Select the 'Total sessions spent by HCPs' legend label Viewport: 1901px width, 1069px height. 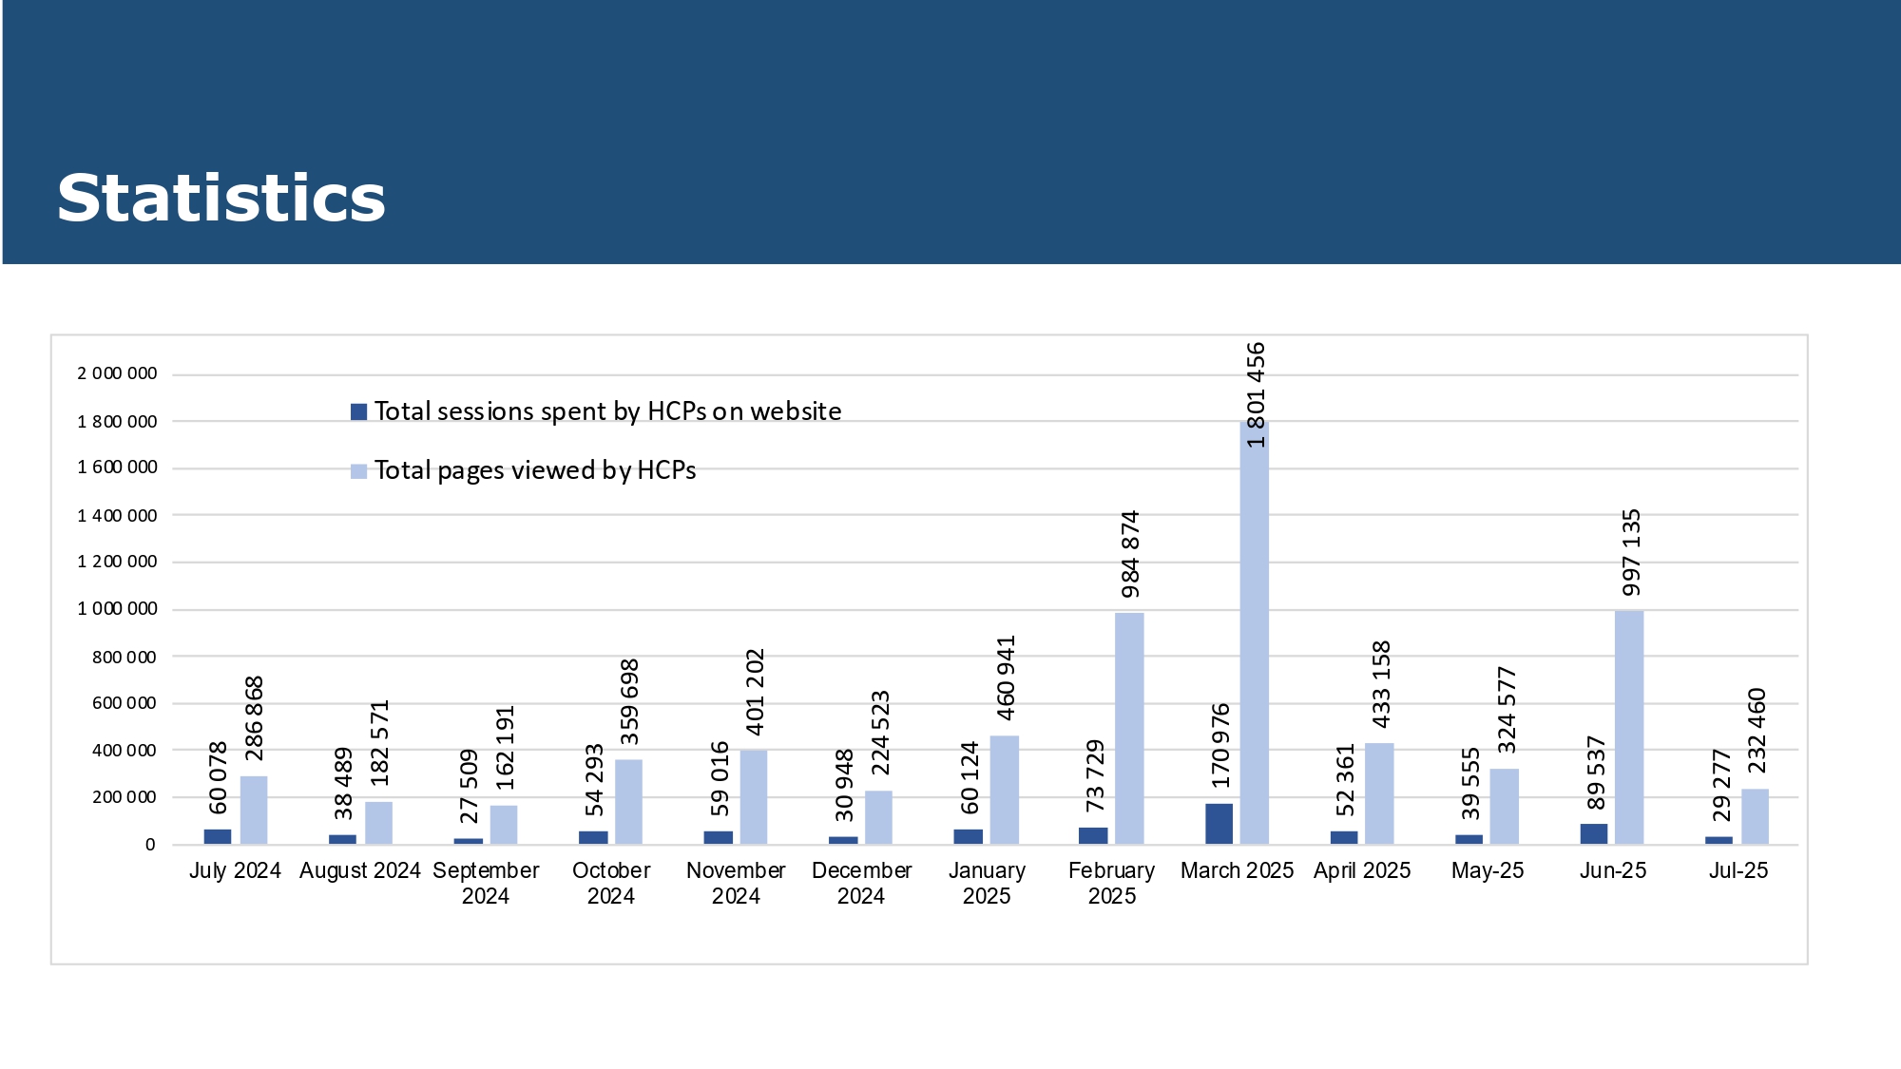(x=607, y=411)
